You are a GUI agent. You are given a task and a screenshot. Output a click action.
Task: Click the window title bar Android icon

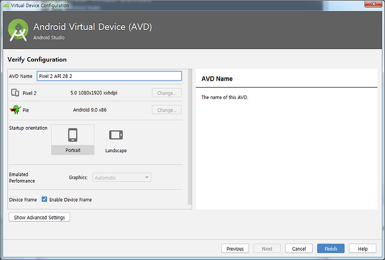[x=6, y=5]
